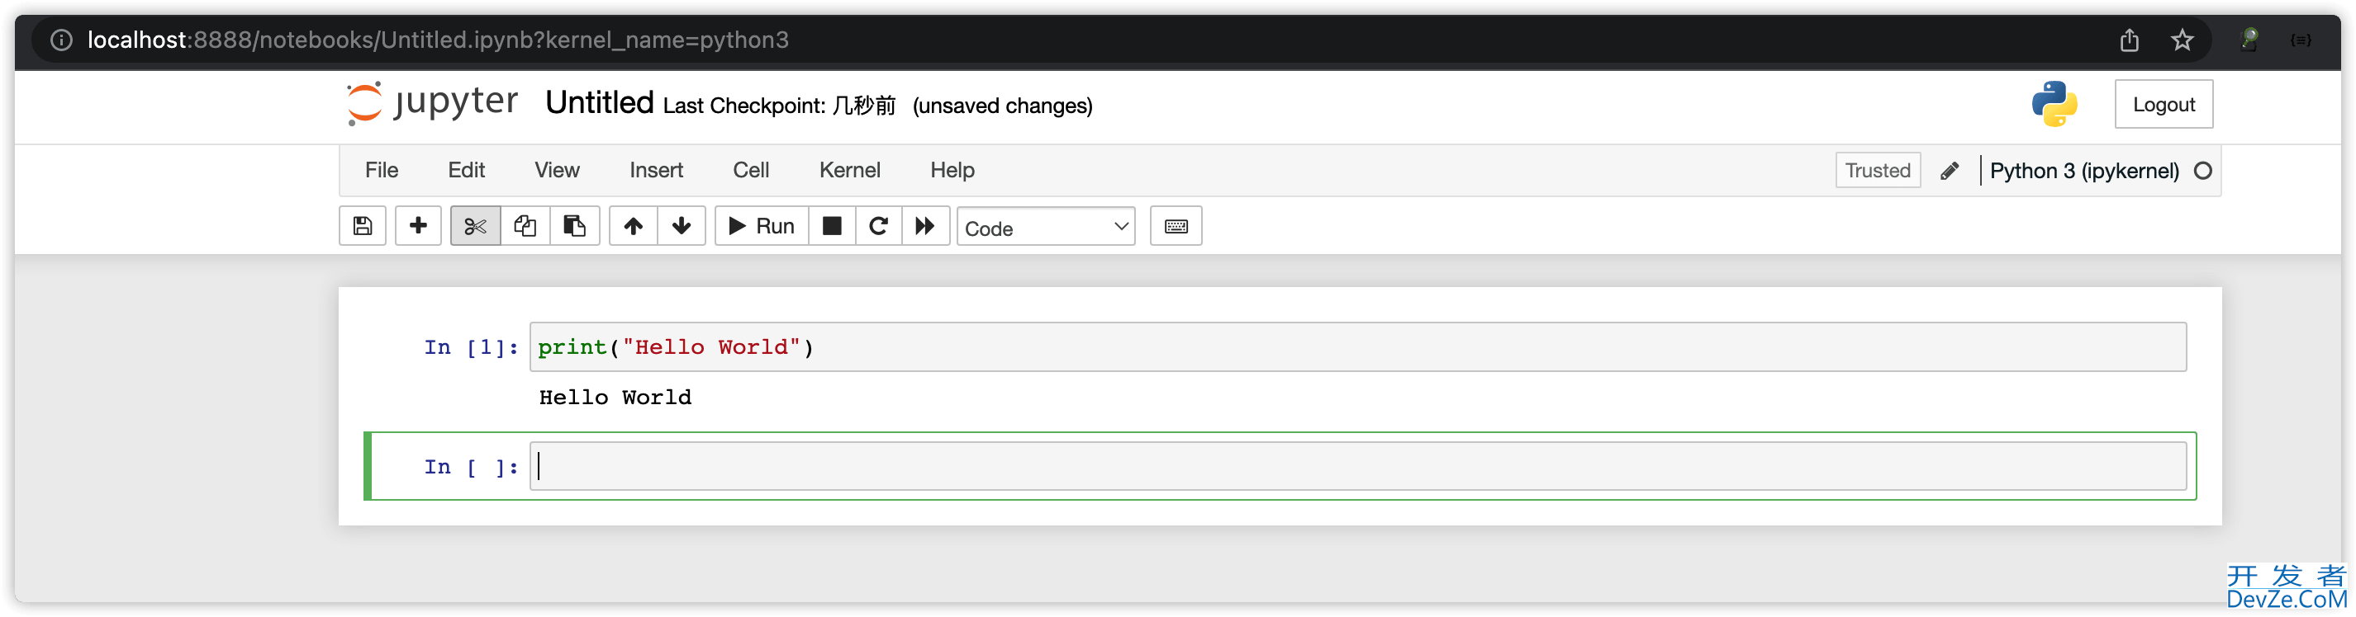Open the File menu
Image resolution: width=2356 pixels, height=617 pixels.
coord(382,171)
